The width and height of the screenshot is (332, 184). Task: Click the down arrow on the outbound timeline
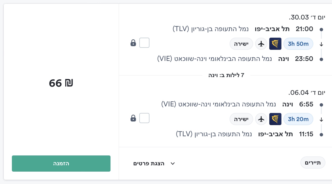point(321,44)
